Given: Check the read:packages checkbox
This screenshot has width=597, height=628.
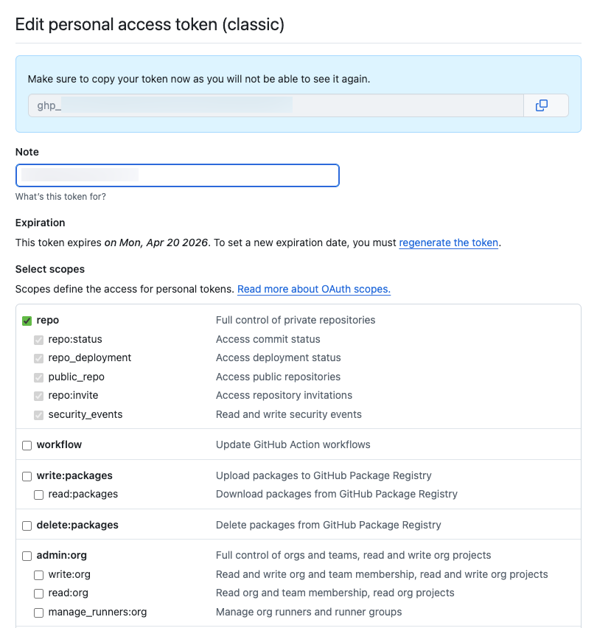Looking at the screenshot, I should tap(38, 495).
